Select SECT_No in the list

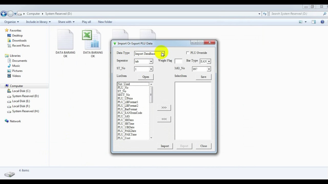point(124,95)
